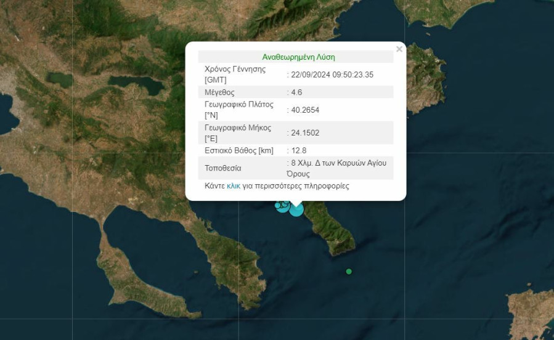Click the 'Γεωγραφικό Πλάτος [°N]' label

pos(238,110)
